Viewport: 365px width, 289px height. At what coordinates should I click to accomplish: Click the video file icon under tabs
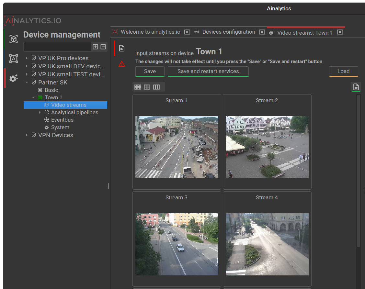point(122,49)
